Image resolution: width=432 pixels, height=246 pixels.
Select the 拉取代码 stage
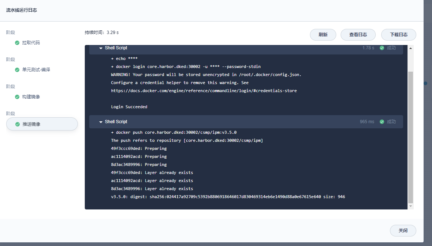(31, 43)
